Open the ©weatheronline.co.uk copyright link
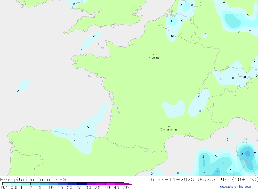 coord(236,187)
